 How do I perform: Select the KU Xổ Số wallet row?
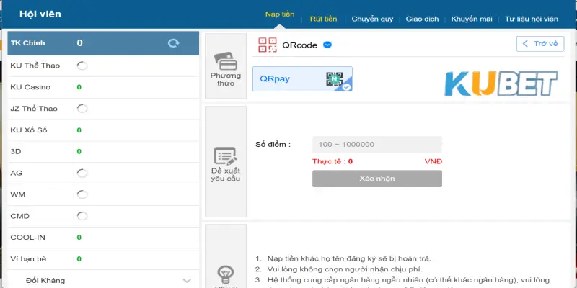coord(103,130)
